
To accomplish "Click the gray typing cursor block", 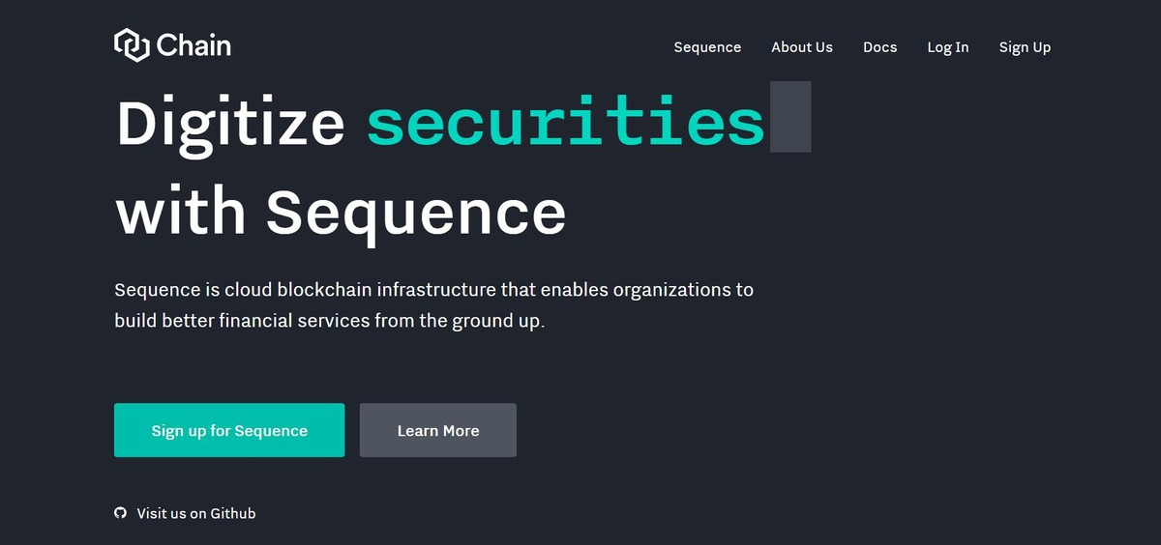I will [790, 118].
